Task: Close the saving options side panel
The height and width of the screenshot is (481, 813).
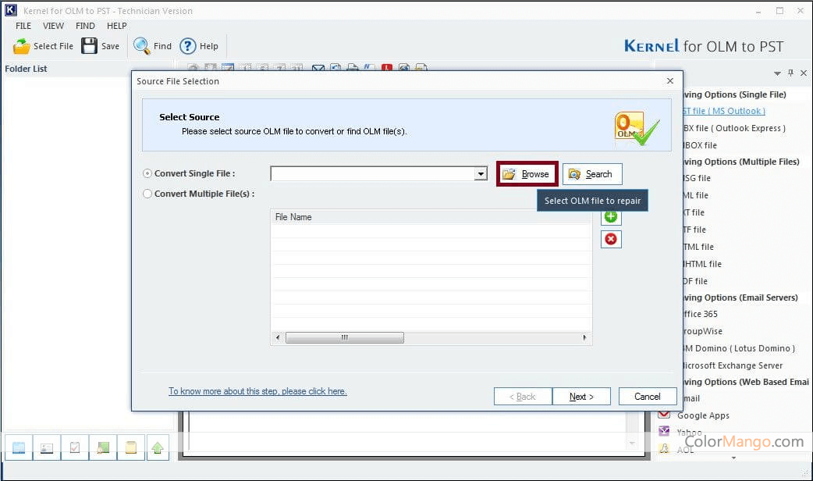Action: coord(804,73)
